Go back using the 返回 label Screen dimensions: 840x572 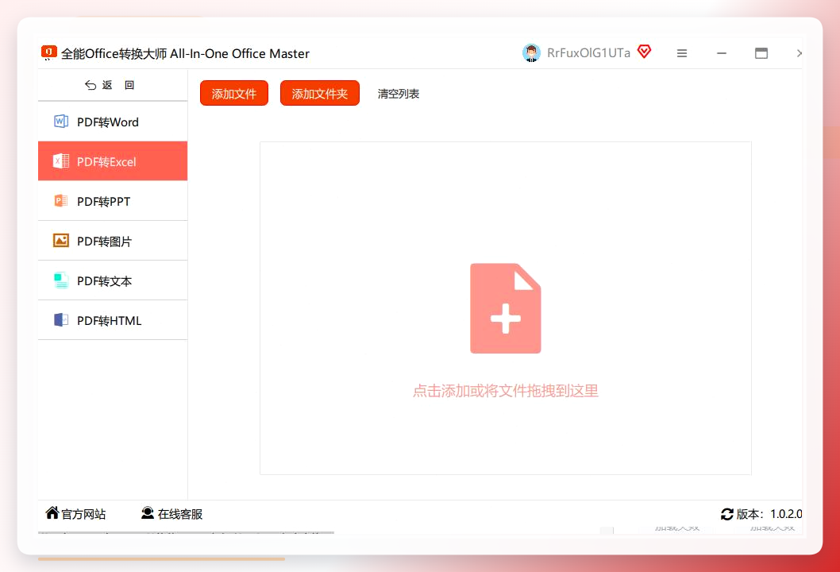click(x=118, y=85)
